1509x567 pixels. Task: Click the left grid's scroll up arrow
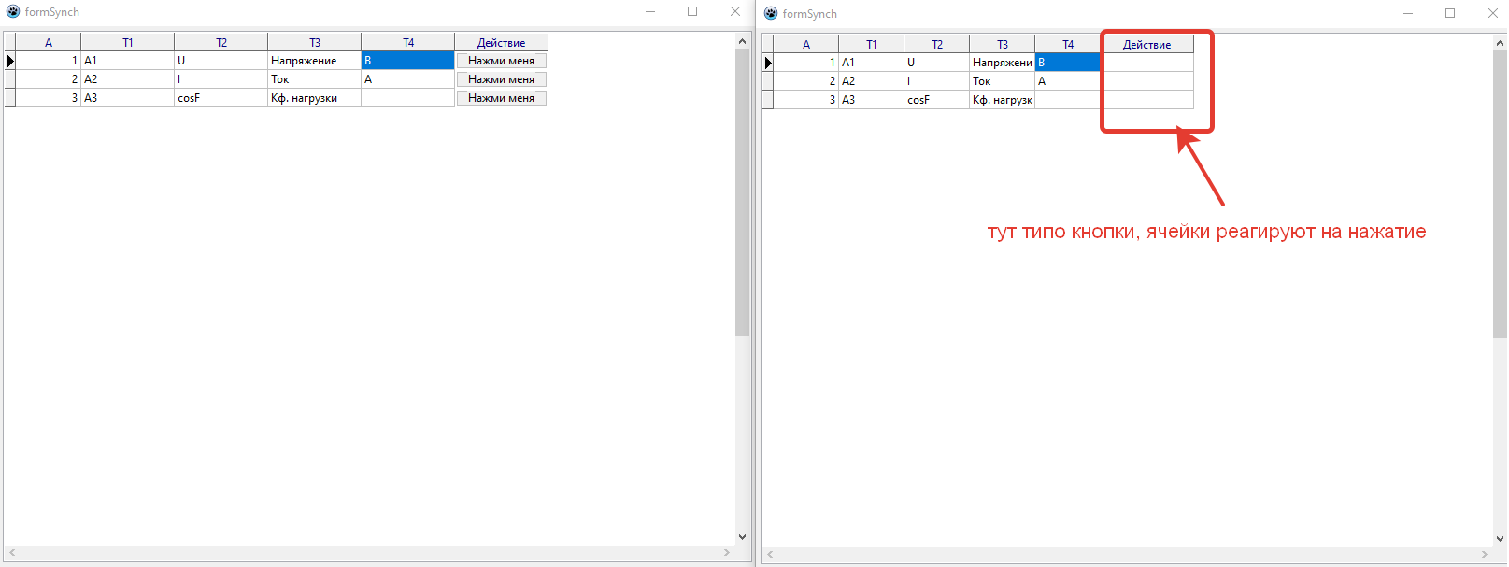pyautogui.click(x=743, y=41)
